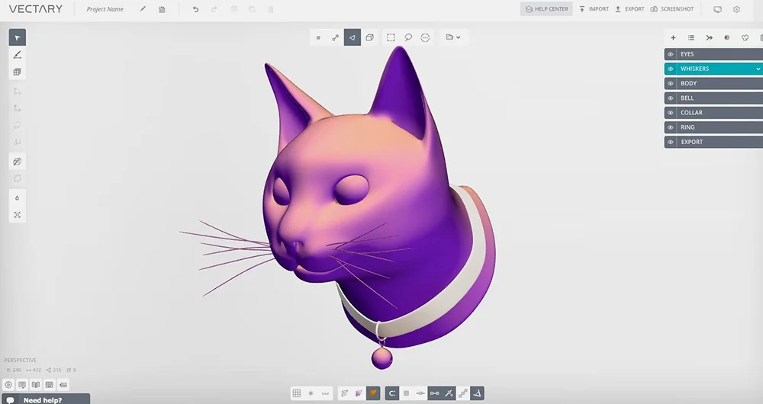Click the undo arrow icon

(195, 9)
